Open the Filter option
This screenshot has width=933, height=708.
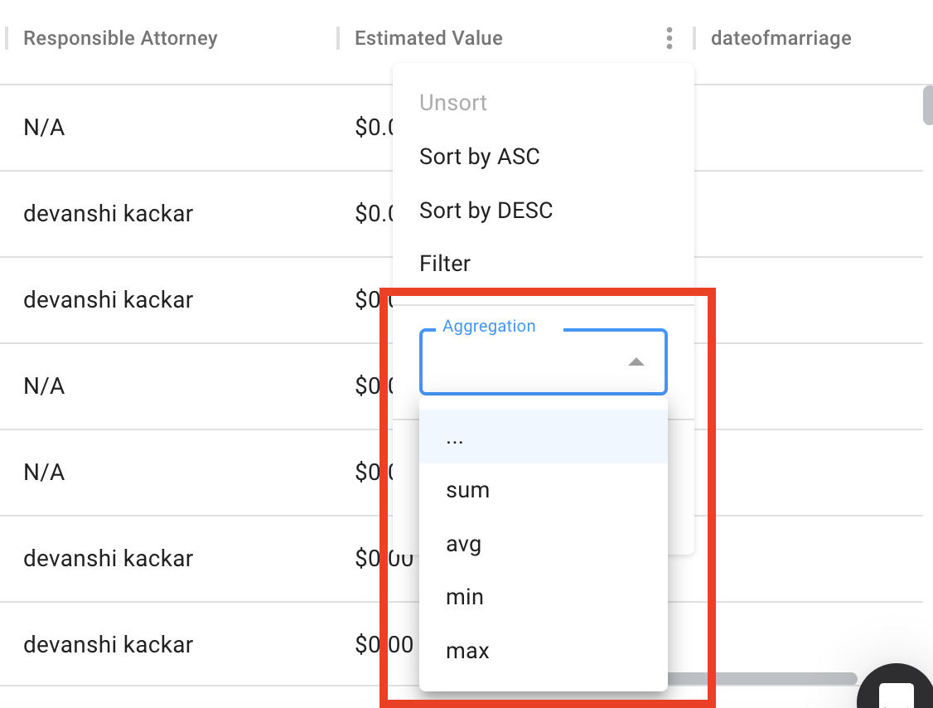click(445, 263)
